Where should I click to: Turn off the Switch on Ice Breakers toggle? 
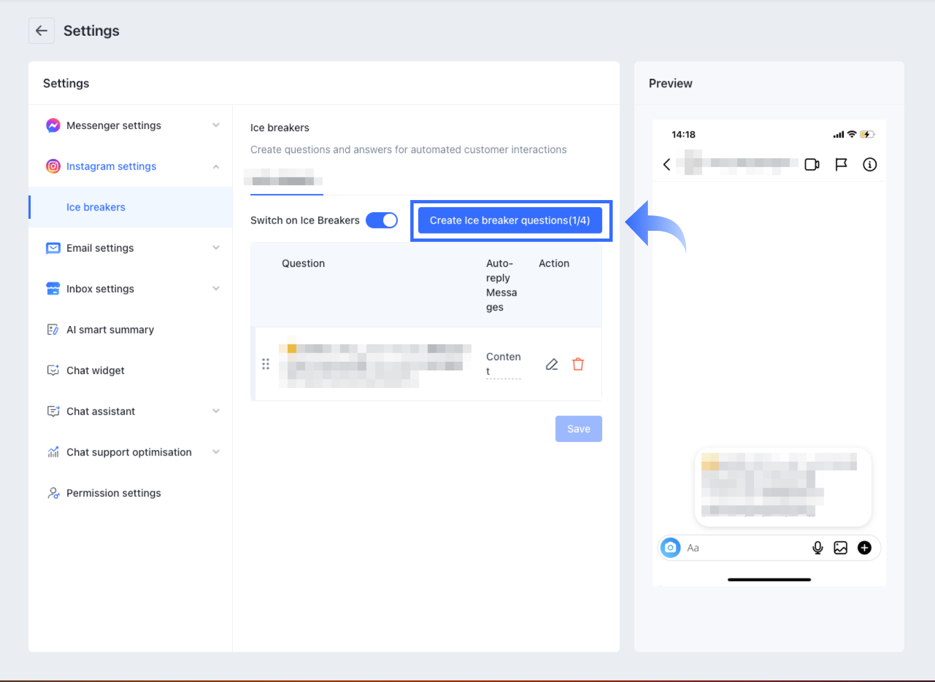[x=382, y=220]
